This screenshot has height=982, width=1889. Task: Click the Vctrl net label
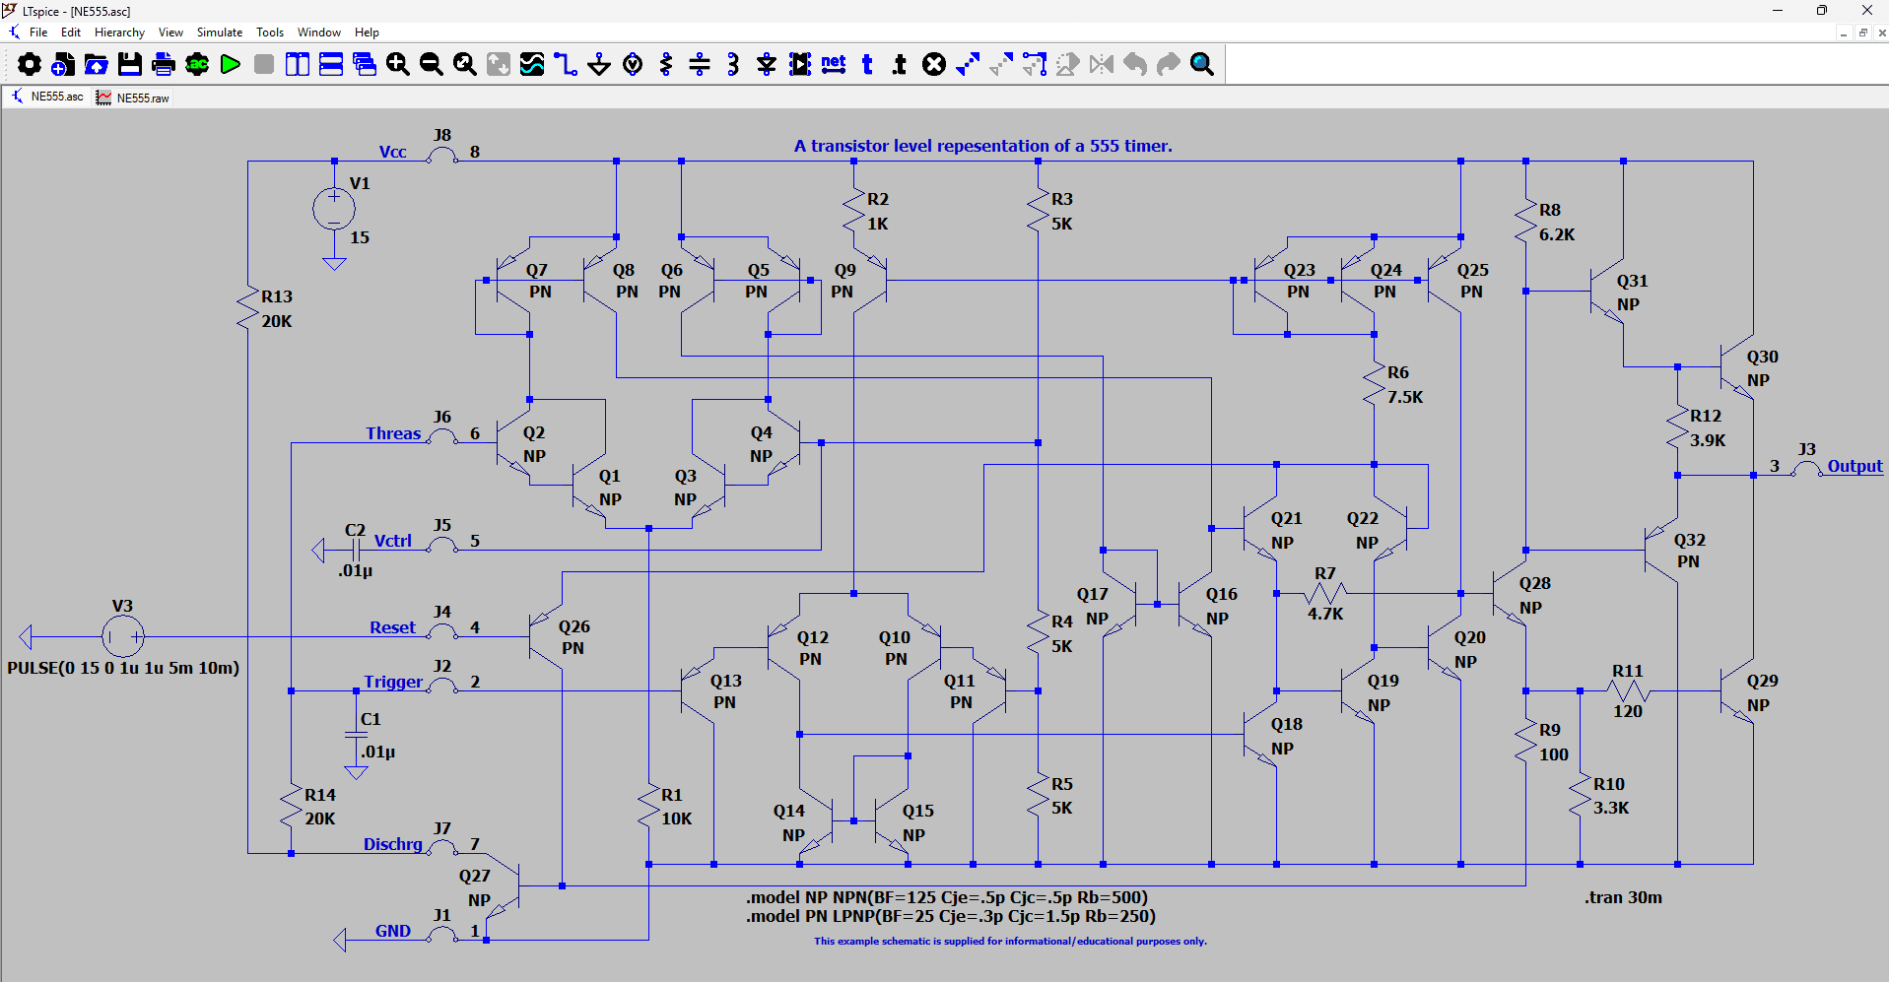click(x=392, y=541)
